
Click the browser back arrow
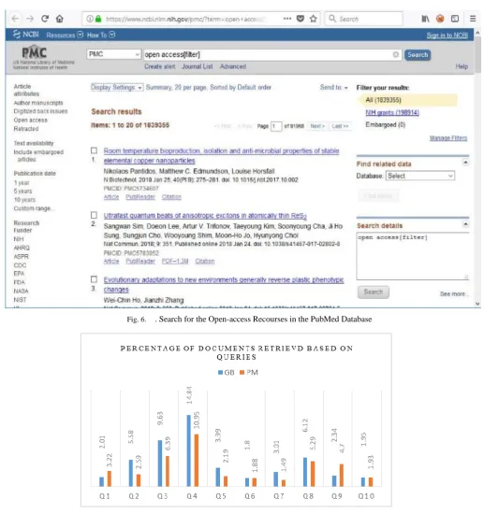point(15,19)
